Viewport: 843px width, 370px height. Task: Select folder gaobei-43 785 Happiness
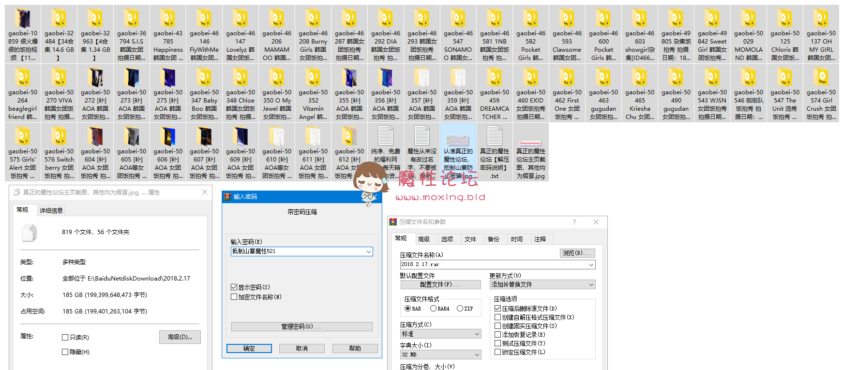[168, 34]
